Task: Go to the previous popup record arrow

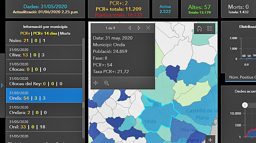Action: [x=129, y=28]
